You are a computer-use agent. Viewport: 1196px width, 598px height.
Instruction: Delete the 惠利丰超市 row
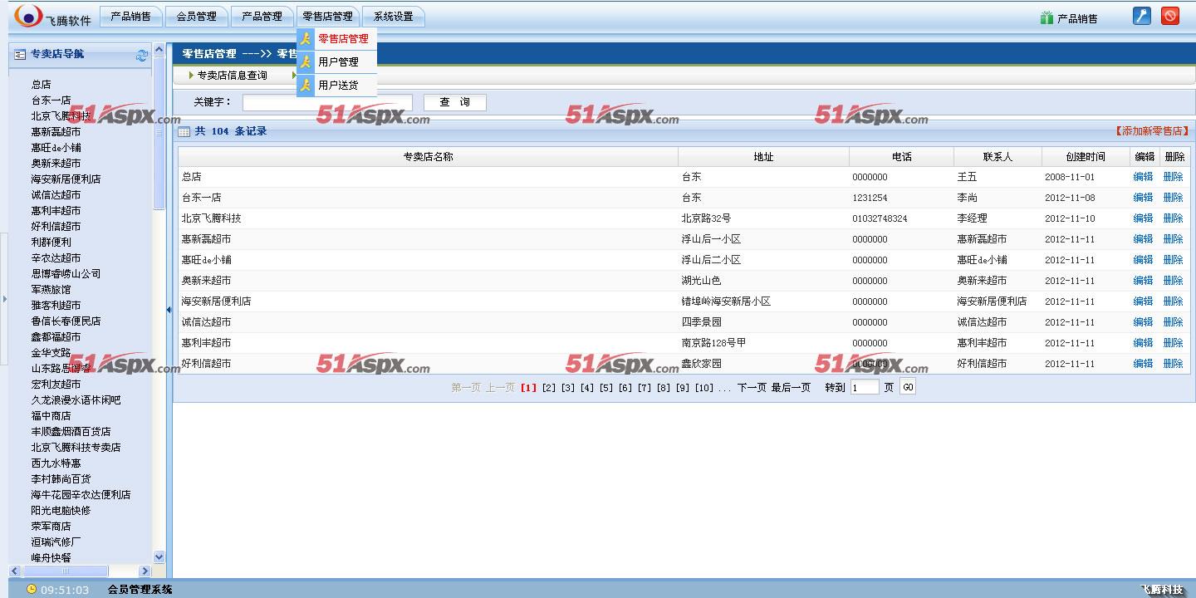[x=1173, y=343]
